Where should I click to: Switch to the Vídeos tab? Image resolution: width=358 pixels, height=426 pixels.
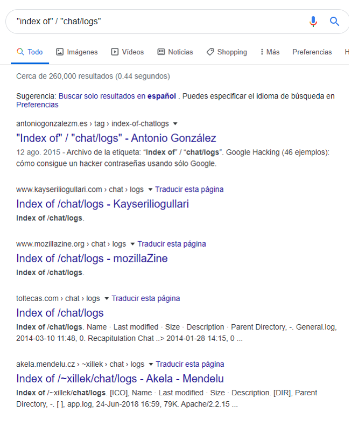coord(128,52)
